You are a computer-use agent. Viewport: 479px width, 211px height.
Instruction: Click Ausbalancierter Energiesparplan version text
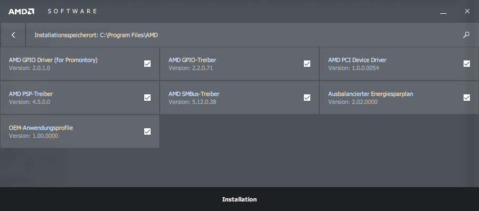[353, 102]
